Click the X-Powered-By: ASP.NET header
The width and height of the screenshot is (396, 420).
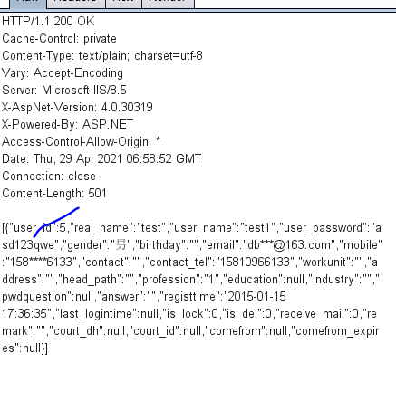[x=67, y=125]
